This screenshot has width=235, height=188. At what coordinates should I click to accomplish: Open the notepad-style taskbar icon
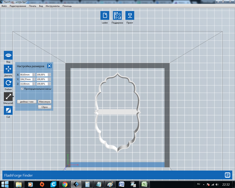point(99,184)
